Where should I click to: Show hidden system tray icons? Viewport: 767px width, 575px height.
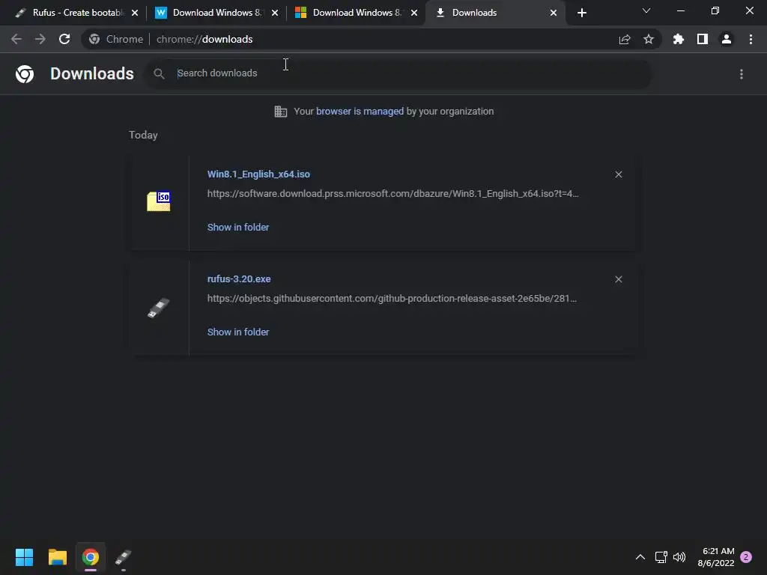(x=640, y=557)
